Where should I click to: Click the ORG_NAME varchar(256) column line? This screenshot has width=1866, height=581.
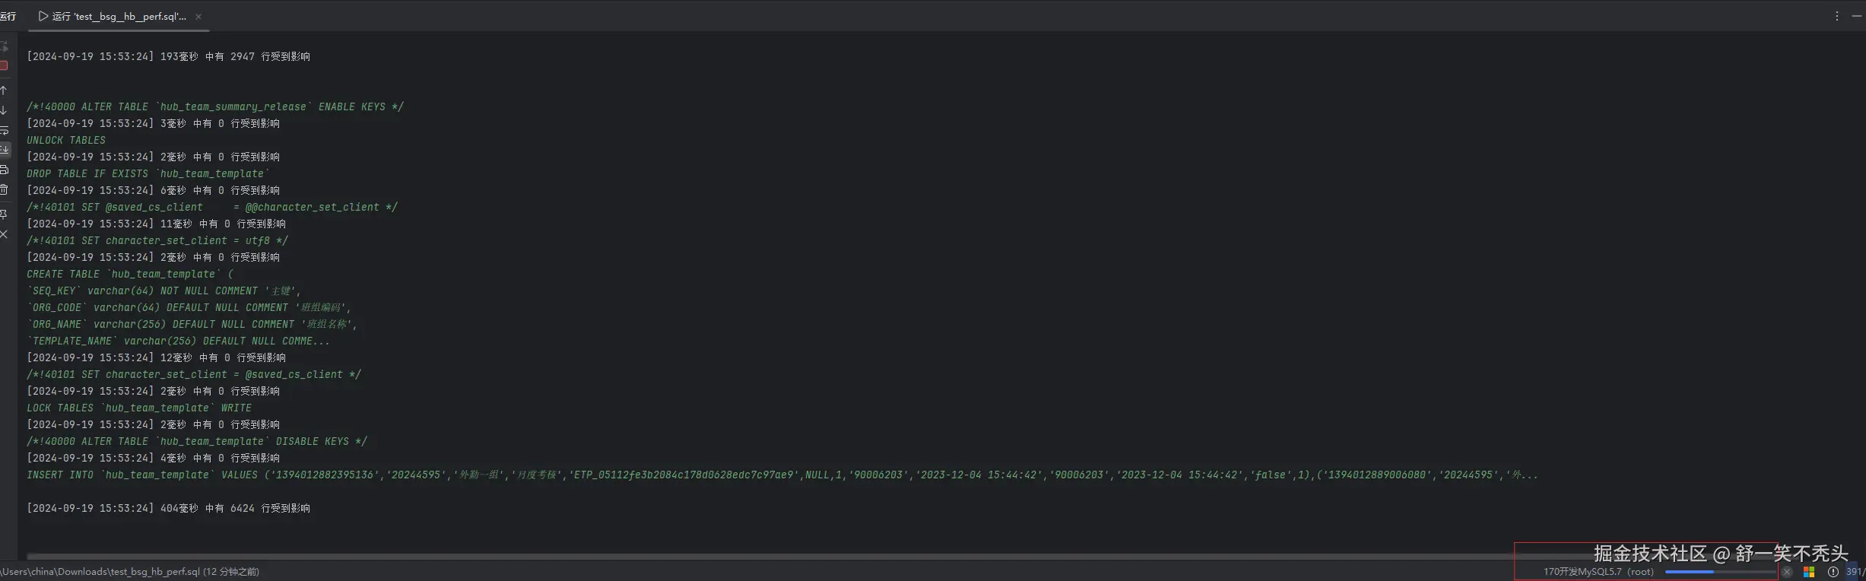pos(192,324)
